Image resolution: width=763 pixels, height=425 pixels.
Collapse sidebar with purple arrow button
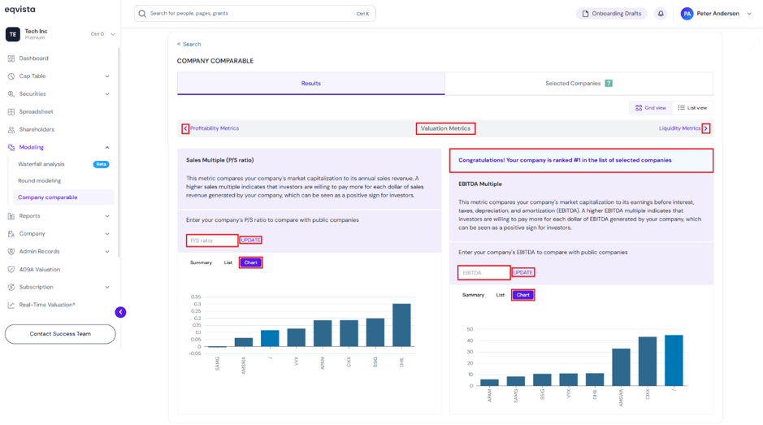point(121,312)
